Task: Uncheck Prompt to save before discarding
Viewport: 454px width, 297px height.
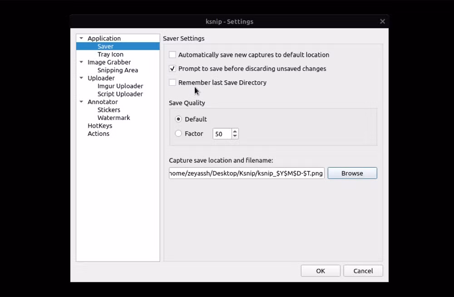Action: 172,69
